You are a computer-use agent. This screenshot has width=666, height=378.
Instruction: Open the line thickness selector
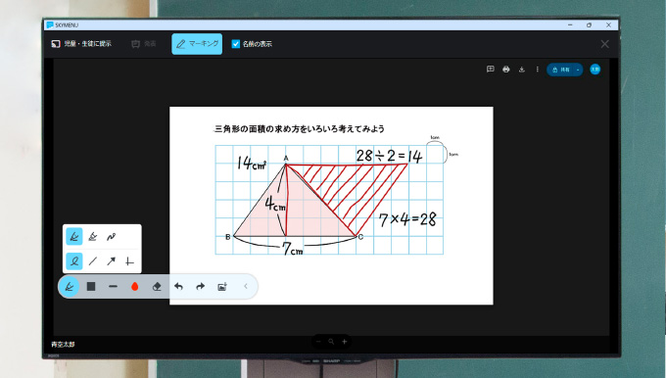(113, 287)
